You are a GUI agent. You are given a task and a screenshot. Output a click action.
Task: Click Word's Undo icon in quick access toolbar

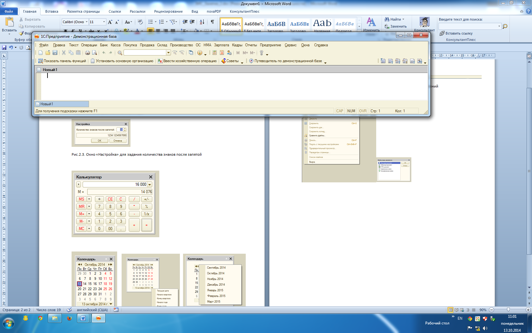coord(11,48)
